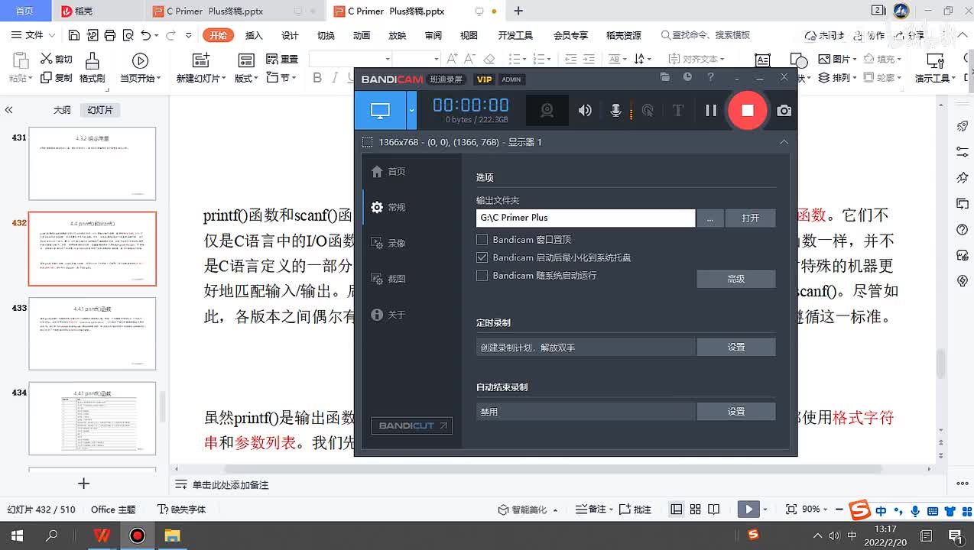Screen dimensions: 974x550
Task: Click the WPS print icon
Action: pyautogui.click(x=109, y=35)
